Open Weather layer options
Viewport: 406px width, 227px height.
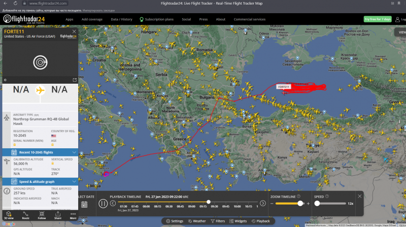pyautogui.click(x=197, y=221)
